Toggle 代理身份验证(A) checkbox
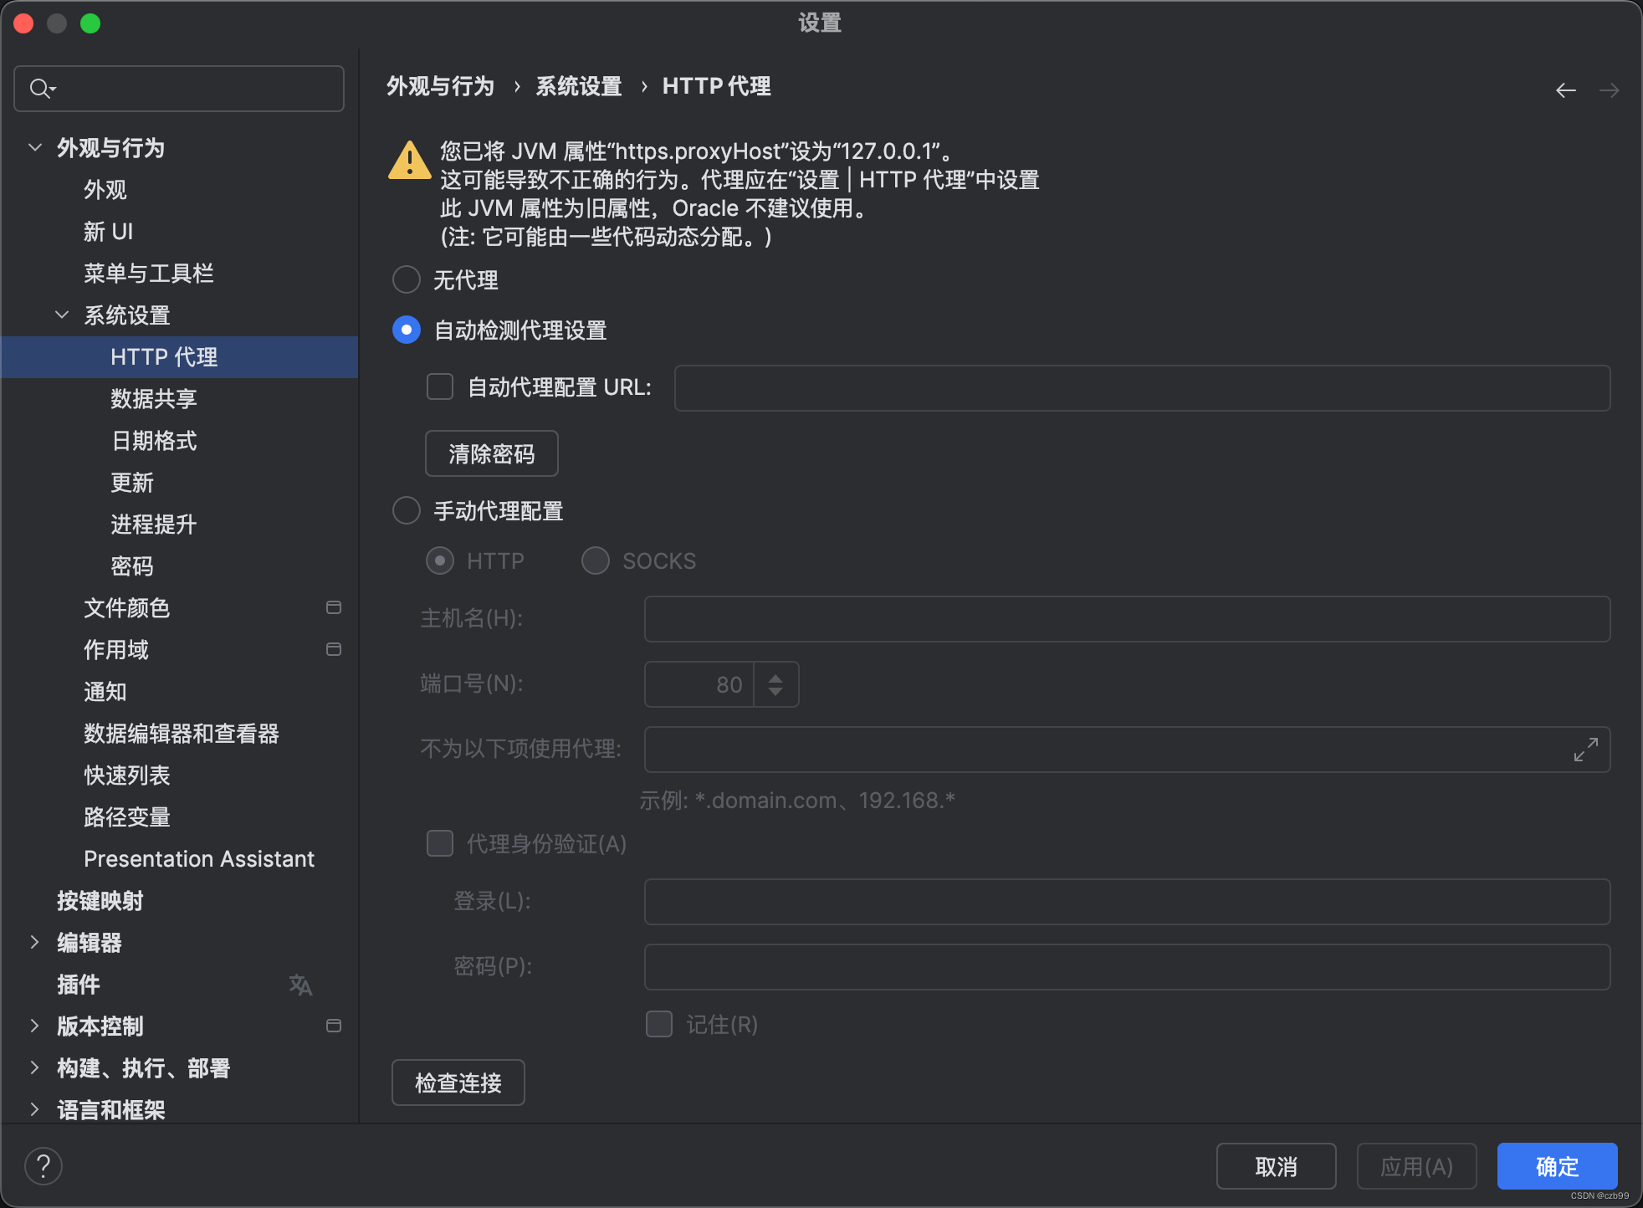 [440, 843]
